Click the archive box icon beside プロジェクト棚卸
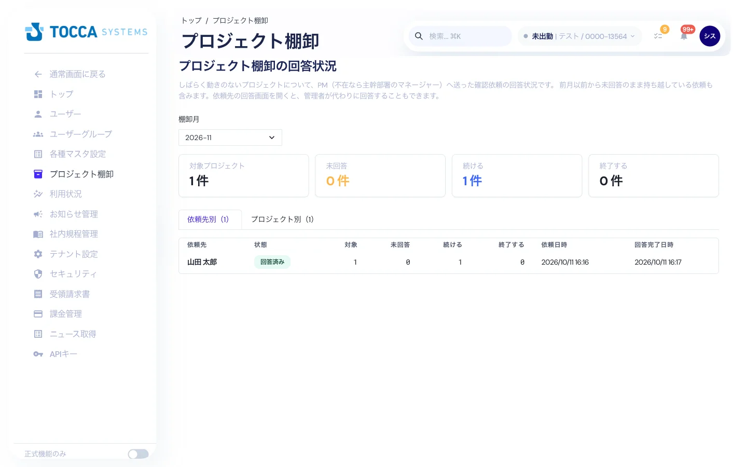This screenshot has width=747, height=467. [38, 174]
